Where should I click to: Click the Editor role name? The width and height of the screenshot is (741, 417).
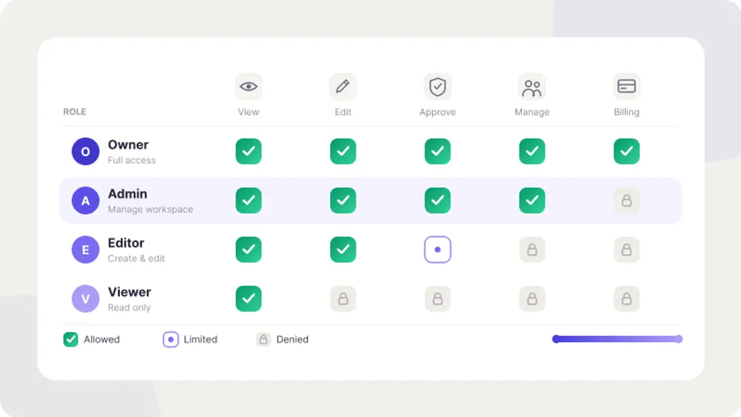click(x=126, y=243)
